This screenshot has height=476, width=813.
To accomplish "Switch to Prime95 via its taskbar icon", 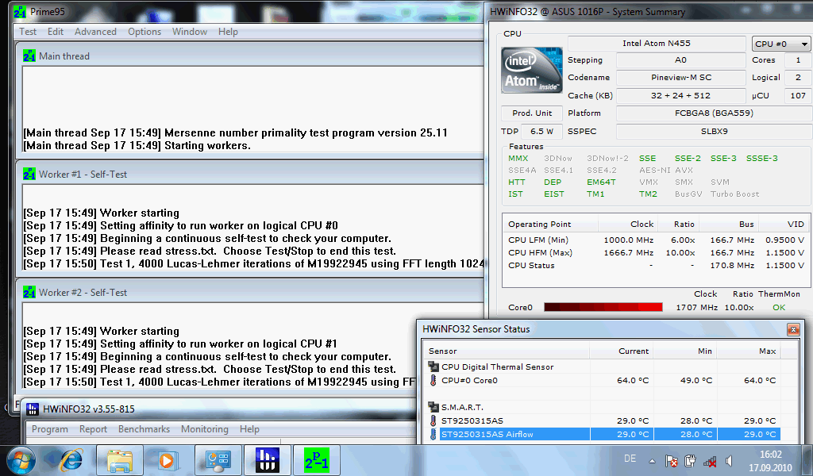I will (316, 460).
